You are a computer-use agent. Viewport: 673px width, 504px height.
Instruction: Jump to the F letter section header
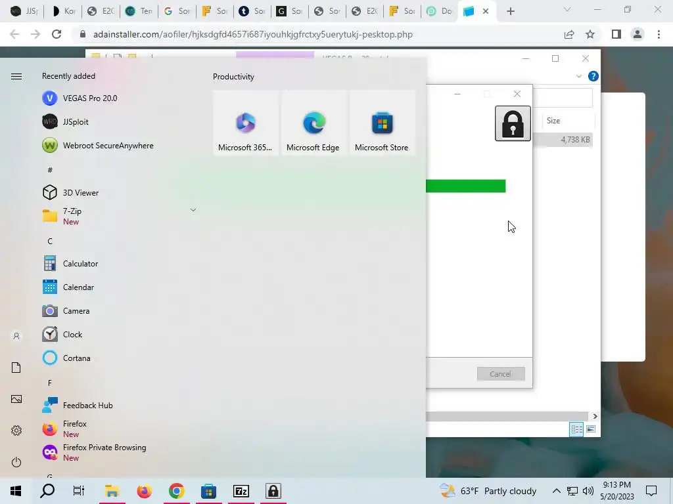[x=50, y=383]
